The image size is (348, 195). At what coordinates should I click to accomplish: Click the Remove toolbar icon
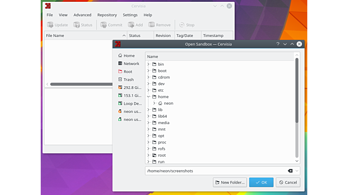pos(151,25)
